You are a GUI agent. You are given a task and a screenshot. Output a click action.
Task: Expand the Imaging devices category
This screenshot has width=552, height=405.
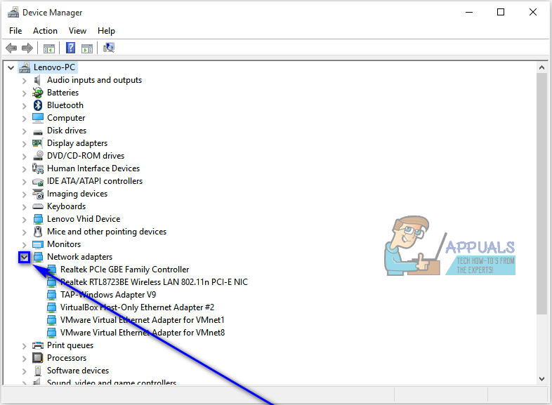click(x=24, y=194)
